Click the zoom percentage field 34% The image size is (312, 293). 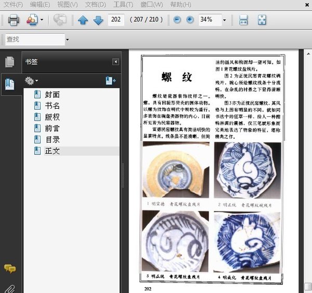point(210,19)
